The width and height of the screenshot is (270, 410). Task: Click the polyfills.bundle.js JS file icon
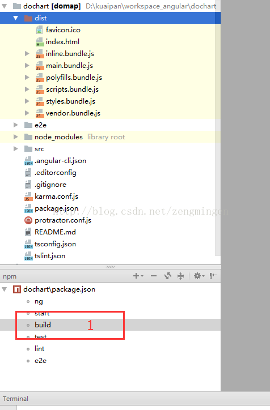coord(39,78)
